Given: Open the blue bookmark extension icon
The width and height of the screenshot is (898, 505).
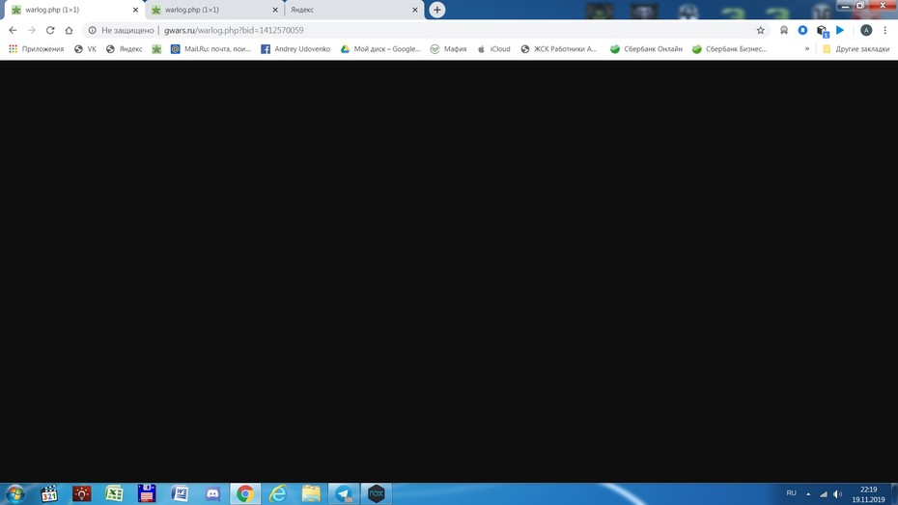Looking at the screenshot, I should click(803, 30).
